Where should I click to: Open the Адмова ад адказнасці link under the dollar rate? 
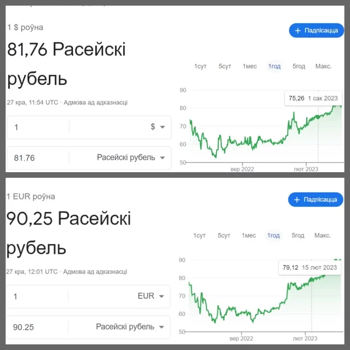click(96, 102)
